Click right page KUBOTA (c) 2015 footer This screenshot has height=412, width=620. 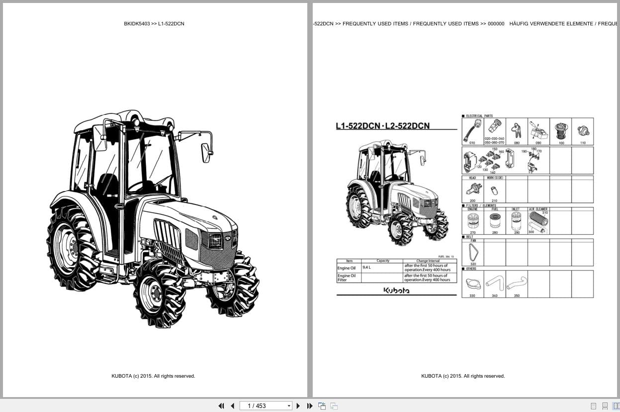[x=463, y=376]
